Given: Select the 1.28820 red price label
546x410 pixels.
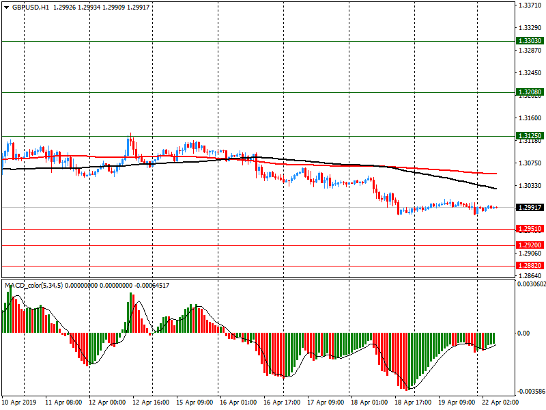Looking at the screenshot, I should coord(530,265).
